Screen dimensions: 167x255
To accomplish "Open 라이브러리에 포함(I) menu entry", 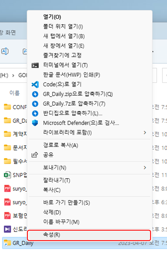I will 89,132.
